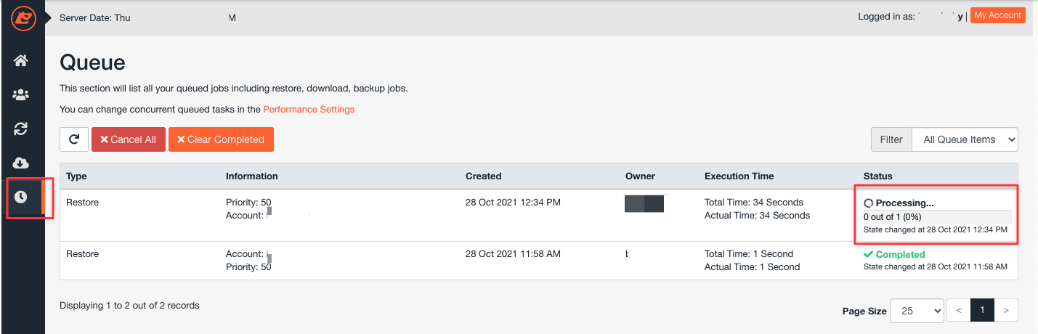Open the Accounts sidebar icon
This screenshot has height=334, width=1038.
pyautogui.click(x=21, y=95)
